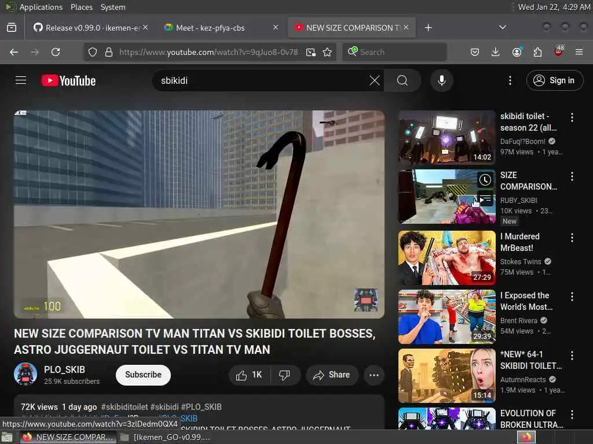Toggle picture-in-picture icon in the address bar
Image resolution: width=593 pixels, height=444 pixels.
point(311,52)
